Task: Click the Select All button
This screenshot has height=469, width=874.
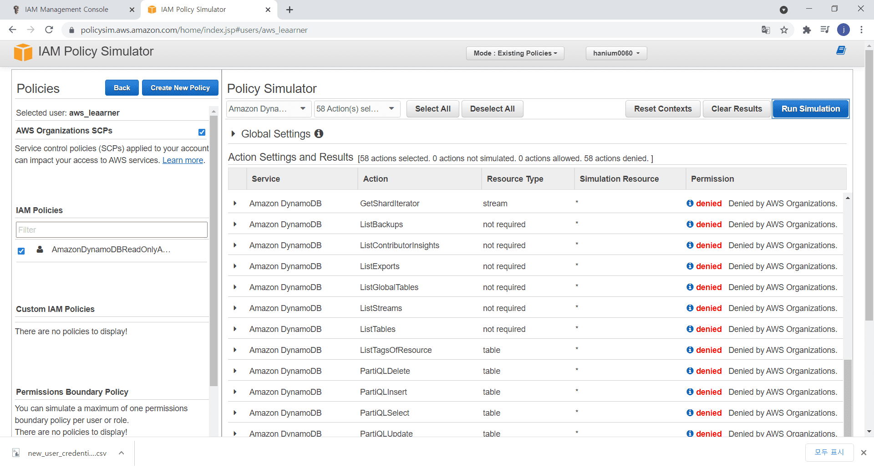Action: click(432, 109)
